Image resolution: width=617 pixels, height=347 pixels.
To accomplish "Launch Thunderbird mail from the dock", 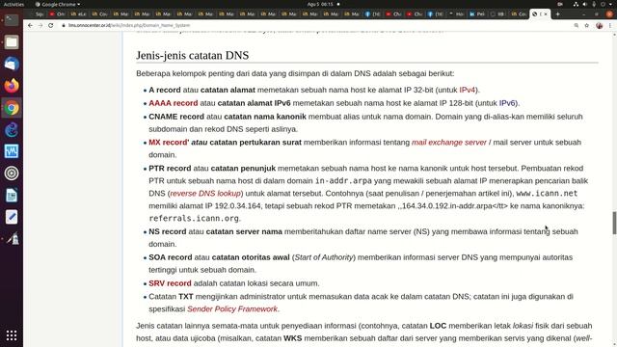I will 12,64.
